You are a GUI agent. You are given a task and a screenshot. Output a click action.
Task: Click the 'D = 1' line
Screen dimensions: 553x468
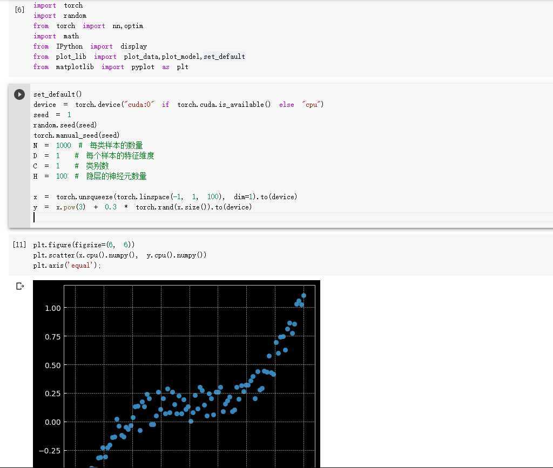(93, 155)
